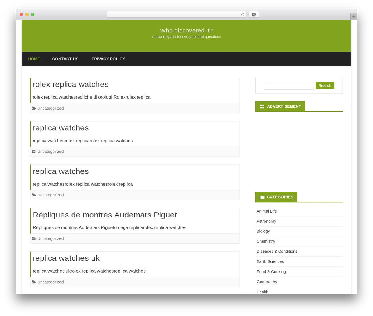The image size is (373, 316).
Task: Click the browser address bar
Action: pyautogui.click(x=176, y=15)
